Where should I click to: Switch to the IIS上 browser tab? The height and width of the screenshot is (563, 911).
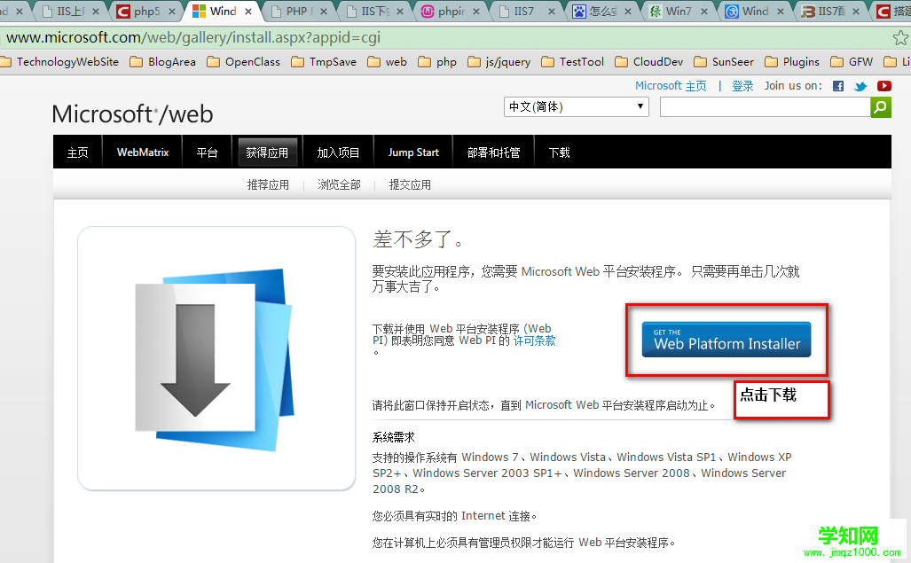click(x=70, y=11)
